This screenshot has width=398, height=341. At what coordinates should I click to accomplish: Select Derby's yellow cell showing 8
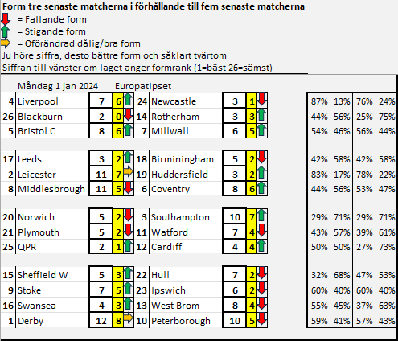tap(118, 321)
